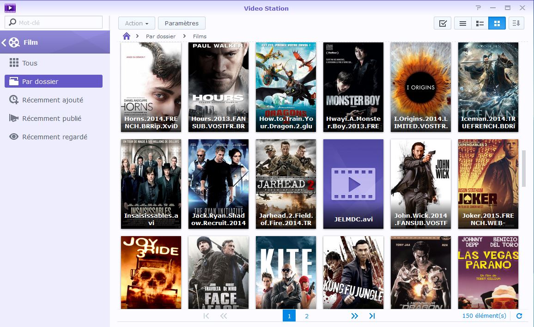This screenshot has width=534, height=327.
Task: Open the sort order options
Action: coord(516,23)
